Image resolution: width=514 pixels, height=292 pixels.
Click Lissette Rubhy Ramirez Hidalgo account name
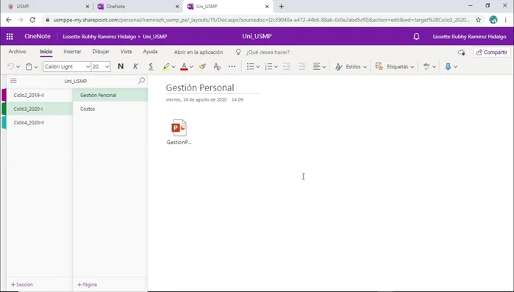(469, 36)
